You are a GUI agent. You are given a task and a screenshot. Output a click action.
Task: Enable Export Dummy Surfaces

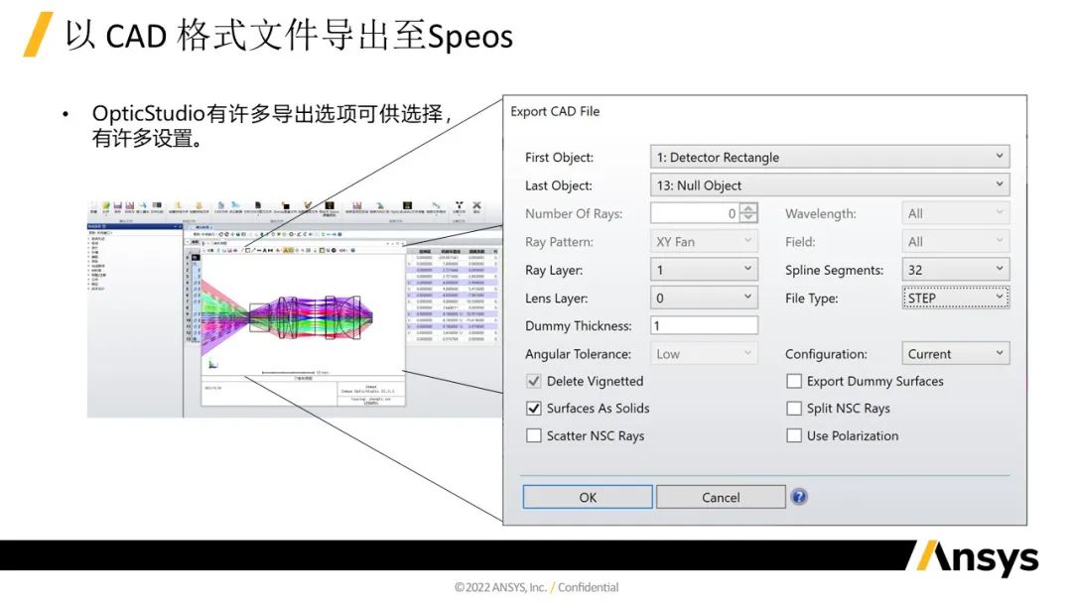[x=794, y=381]
